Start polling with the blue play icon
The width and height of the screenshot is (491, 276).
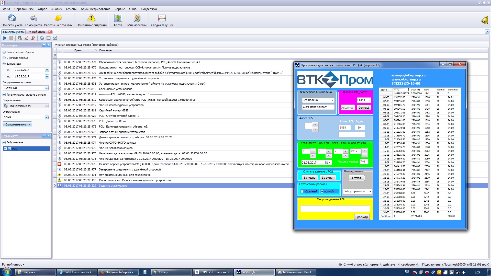4,38
